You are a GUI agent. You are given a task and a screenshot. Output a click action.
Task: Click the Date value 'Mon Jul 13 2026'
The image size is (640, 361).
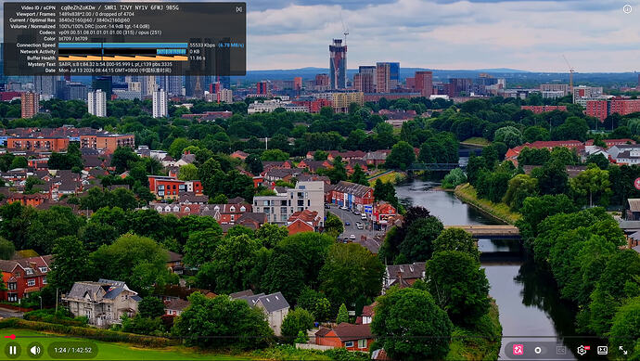click(x=76, y=71)
